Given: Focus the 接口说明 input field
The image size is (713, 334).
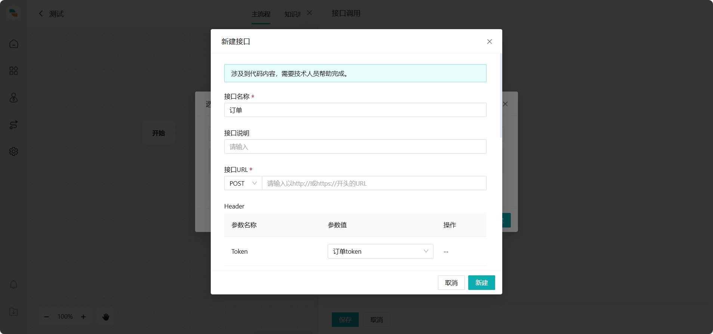Looking at the screenshot, I should [x=355, y=146].
